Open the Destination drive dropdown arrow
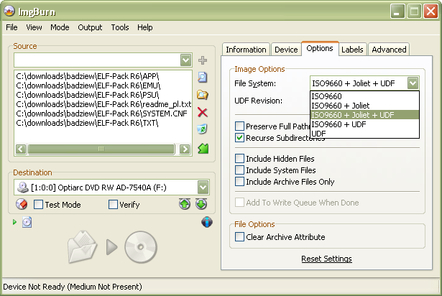 click(x=203, y=188)
